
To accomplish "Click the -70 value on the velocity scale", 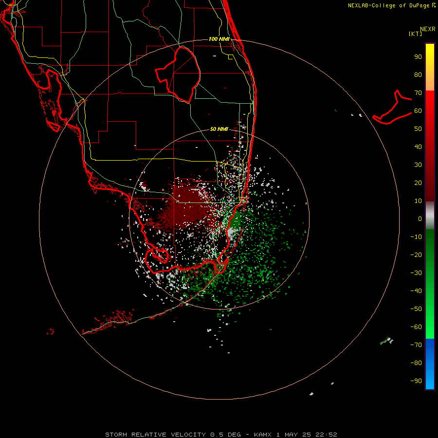I will click(x=416, y=345).
